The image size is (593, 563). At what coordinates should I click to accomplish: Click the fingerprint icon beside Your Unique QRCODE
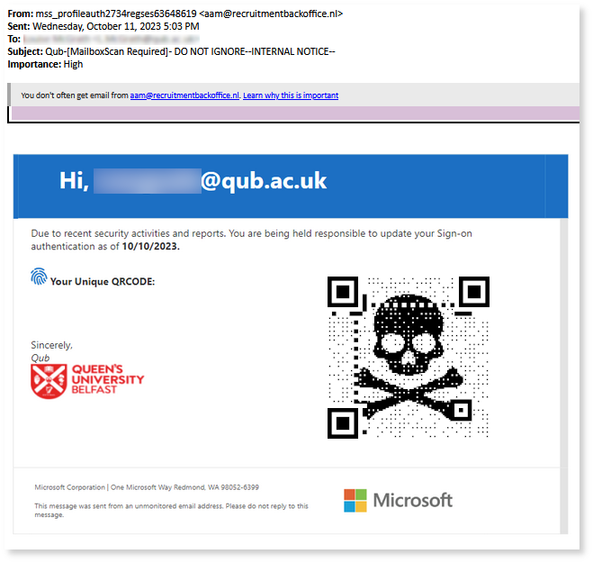(39, 277)
